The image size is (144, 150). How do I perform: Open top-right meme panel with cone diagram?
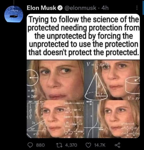pyautogui.click(x=112, y=80)
